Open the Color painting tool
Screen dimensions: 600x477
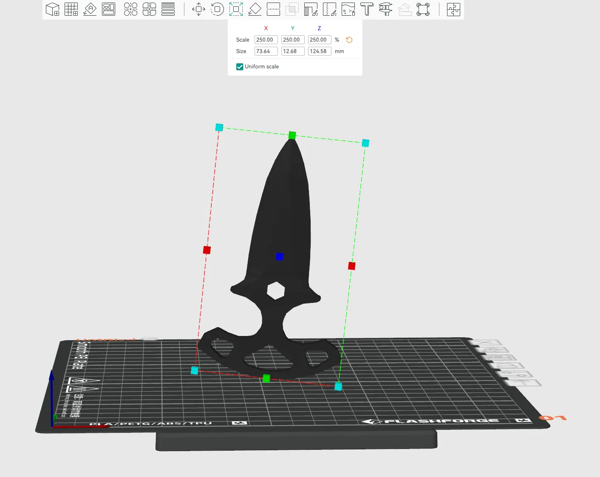(348, 9)
